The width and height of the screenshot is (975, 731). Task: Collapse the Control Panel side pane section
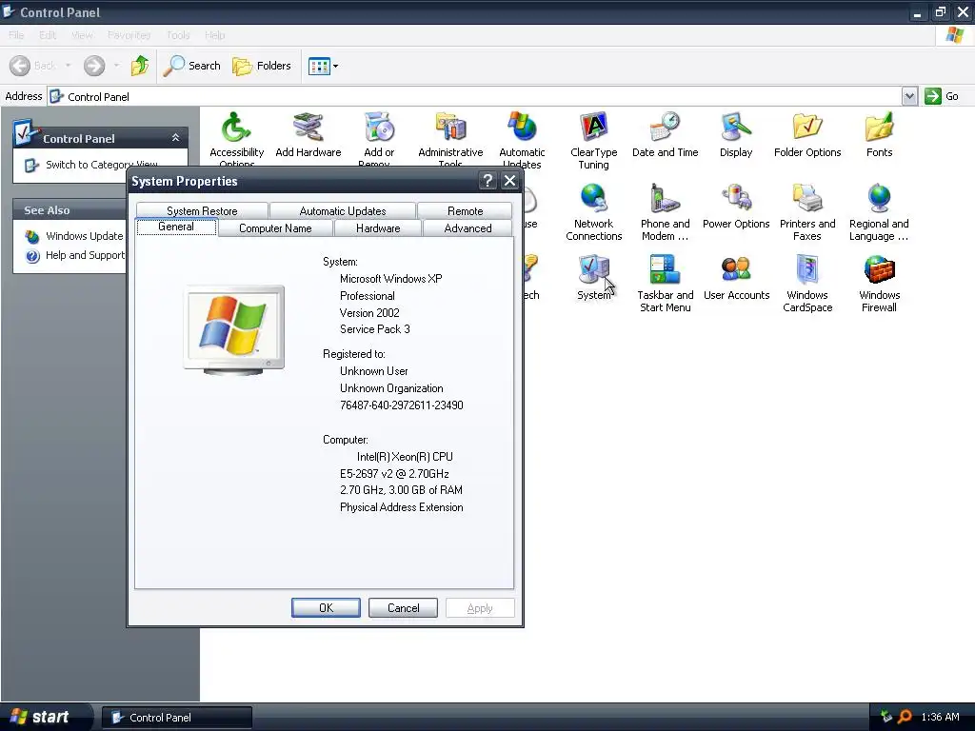tap(176, 137)
